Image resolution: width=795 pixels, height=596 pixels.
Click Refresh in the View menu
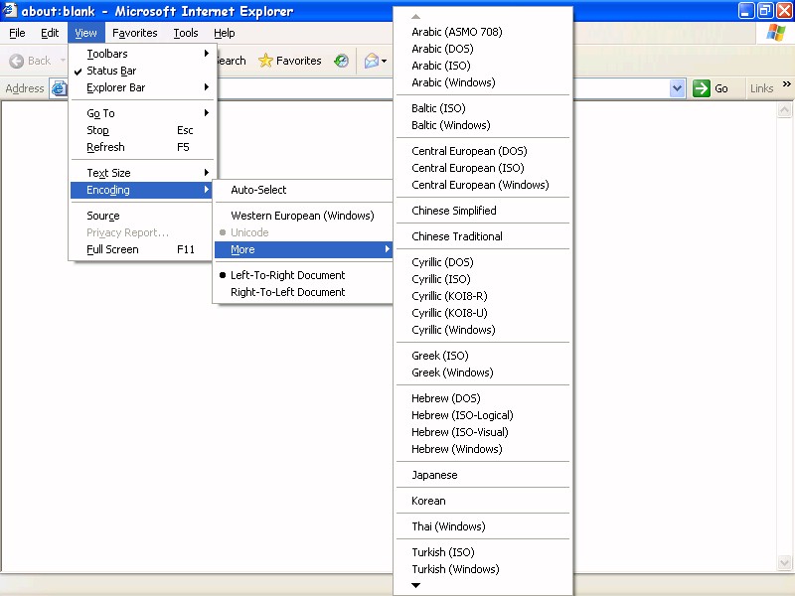141,147
